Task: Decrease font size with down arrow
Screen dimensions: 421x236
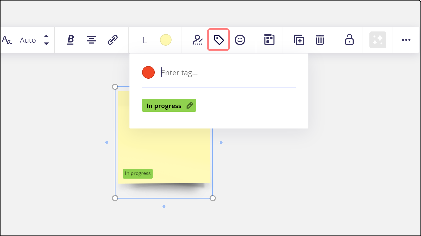Action: 46,44
